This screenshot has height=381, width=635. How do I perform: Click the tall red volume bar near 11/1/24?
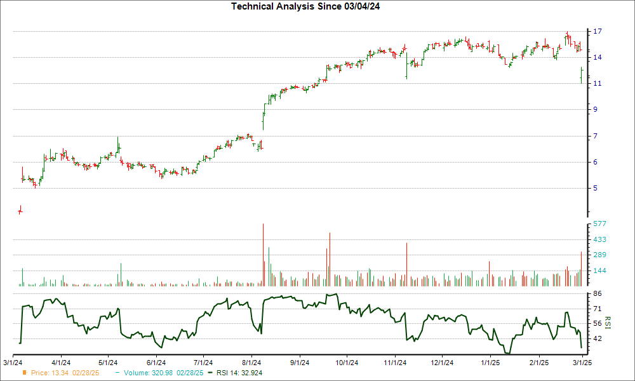tap(406, 264)
